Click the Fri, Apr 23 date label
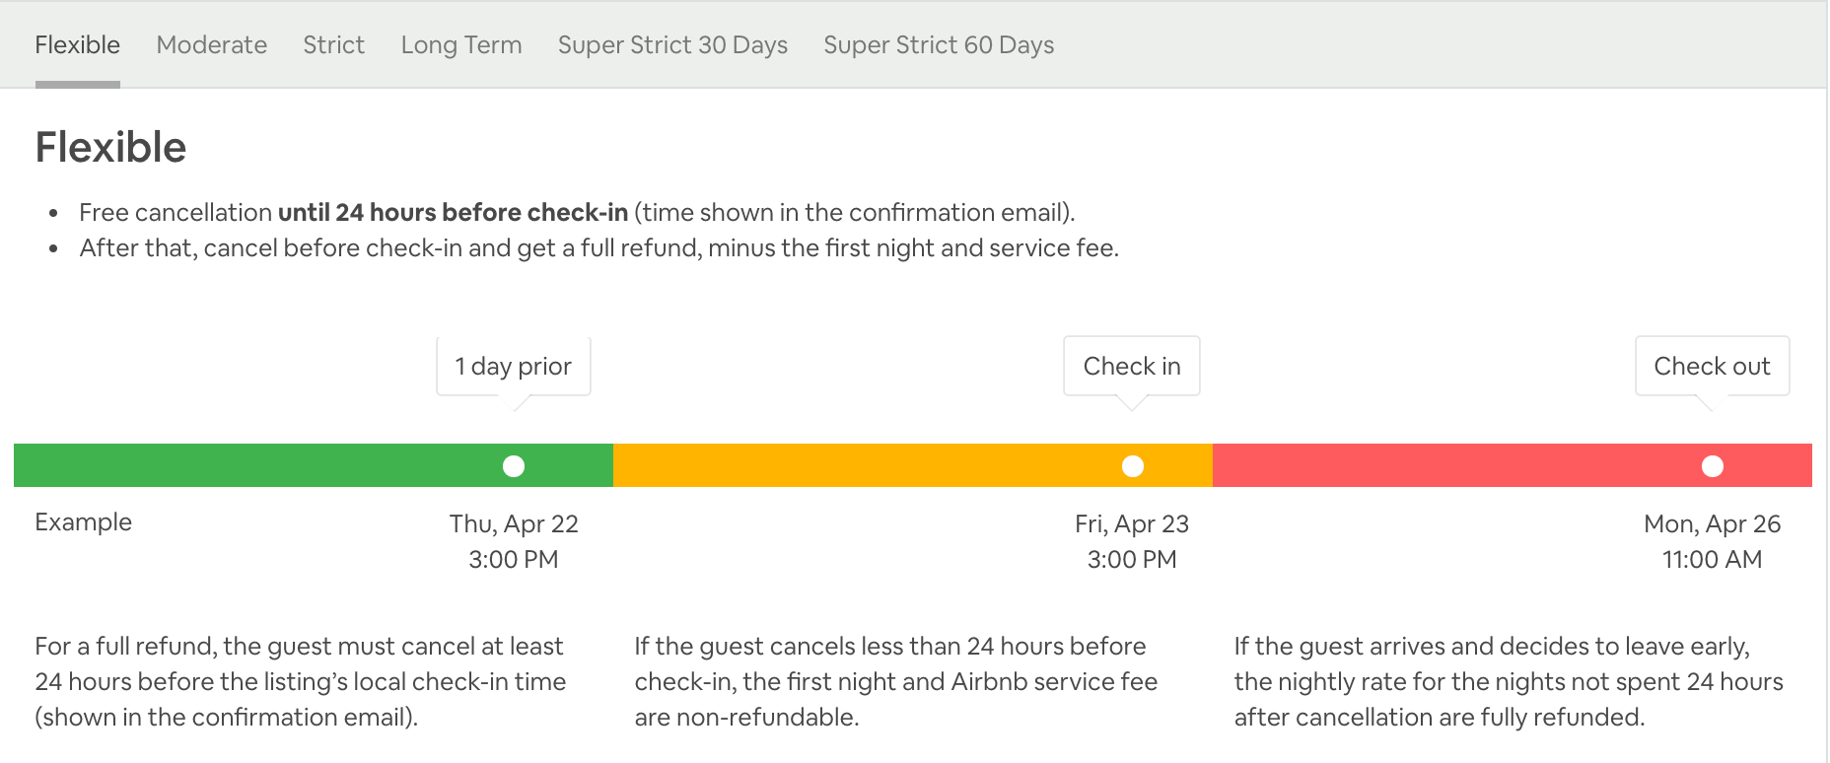 1131,523
